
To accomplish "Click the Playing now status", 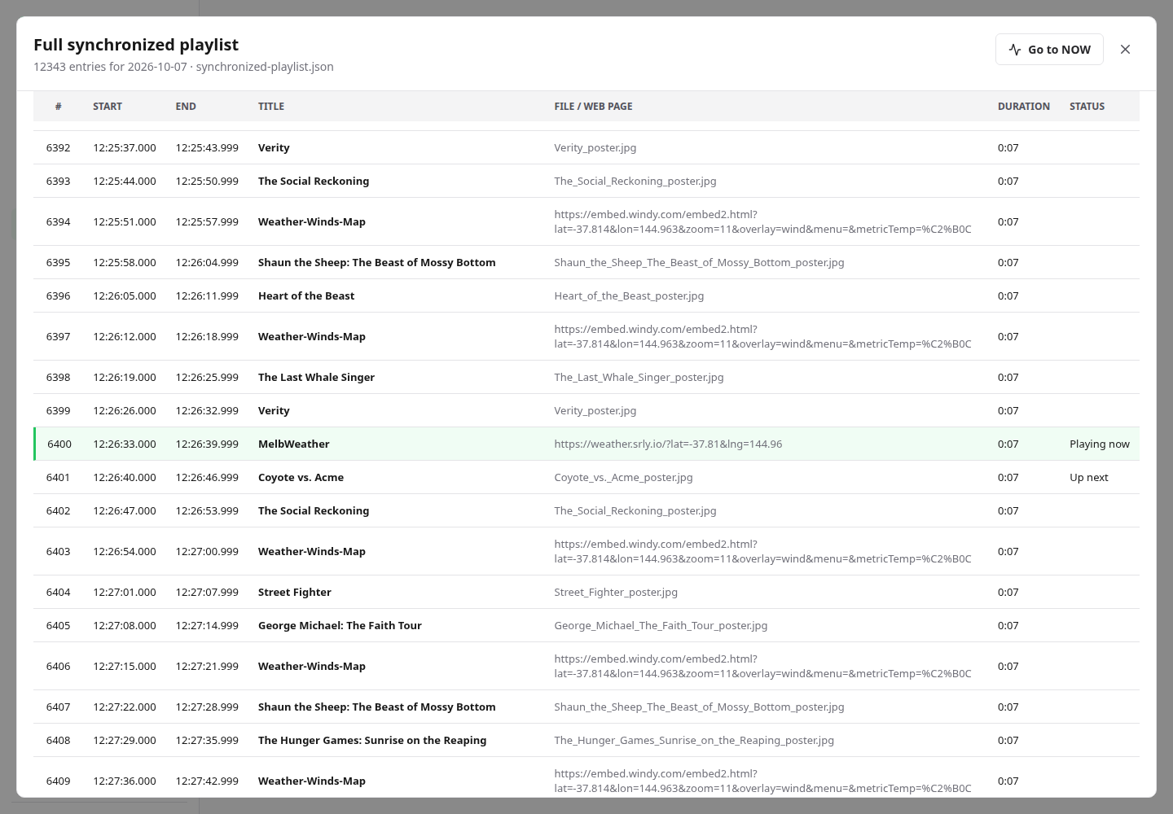I will pyautogui.click(x=1100, y=444).
